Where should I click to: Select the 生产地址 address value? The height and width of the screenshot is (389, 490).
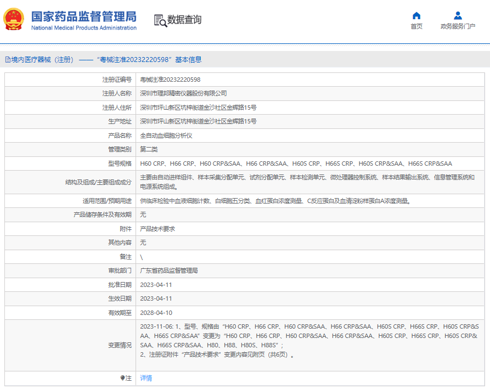point(198,121)
